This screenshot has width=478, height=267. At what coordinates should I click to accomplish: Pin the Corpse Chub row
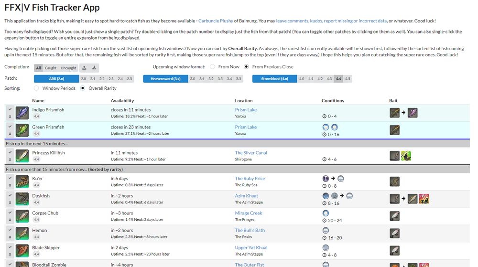click(x=10, y=220)
